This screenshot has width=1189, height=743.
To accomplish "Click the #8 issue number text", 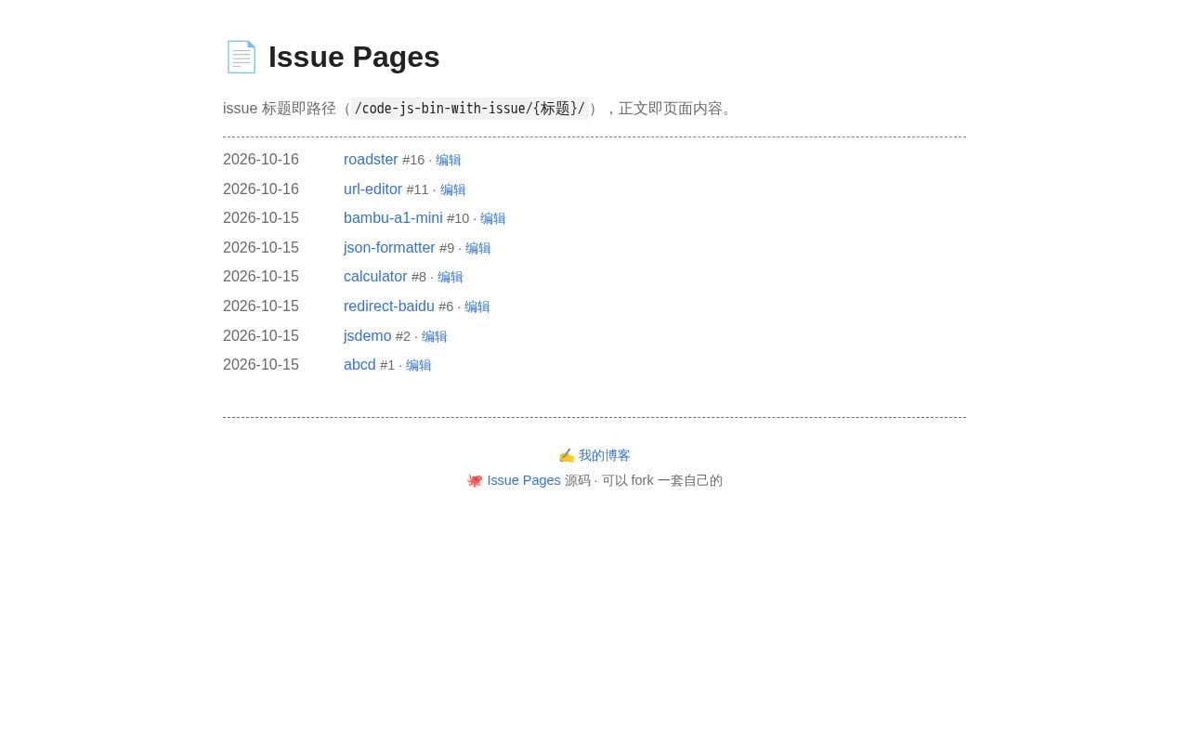I will [419, 277].
